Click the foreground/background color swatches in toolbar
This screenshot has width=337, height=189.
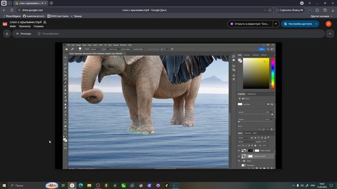tap(65, 140)
